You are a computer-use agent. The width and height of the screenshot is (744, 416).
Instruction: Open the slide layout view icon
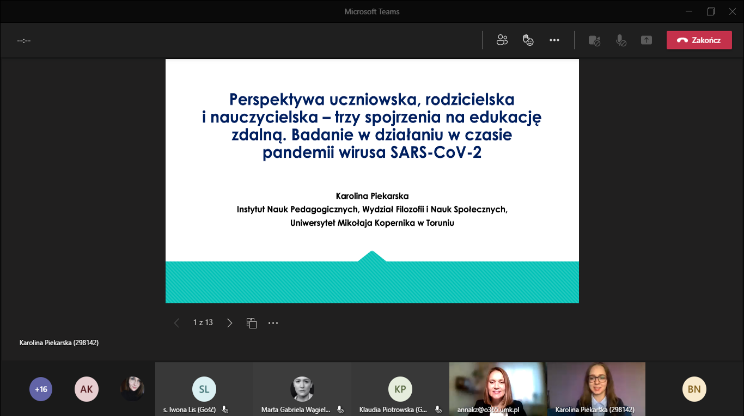251,323
